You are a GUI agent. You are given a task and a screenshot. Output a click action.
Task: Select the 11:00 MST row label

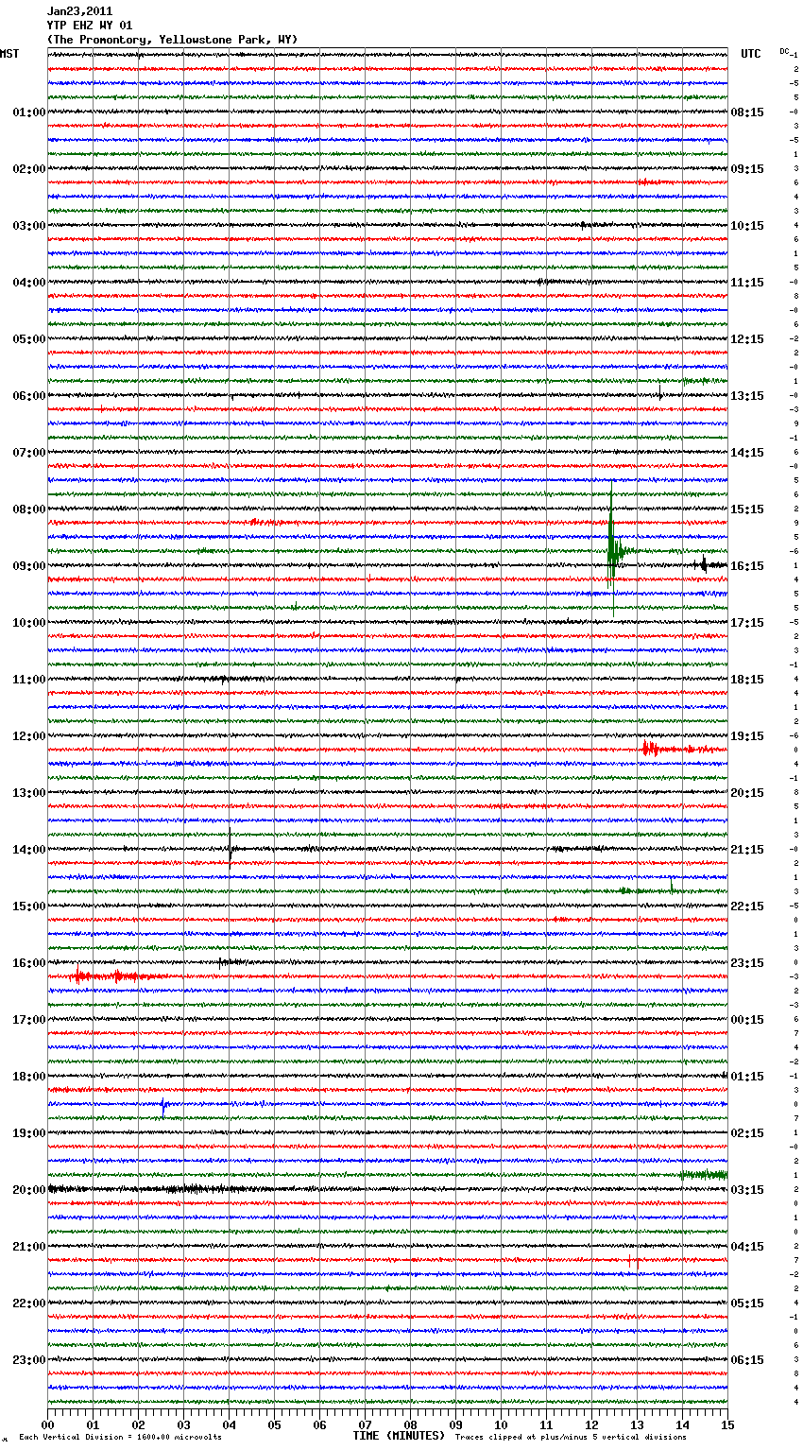pyautogui.click(x=28, y=680)
